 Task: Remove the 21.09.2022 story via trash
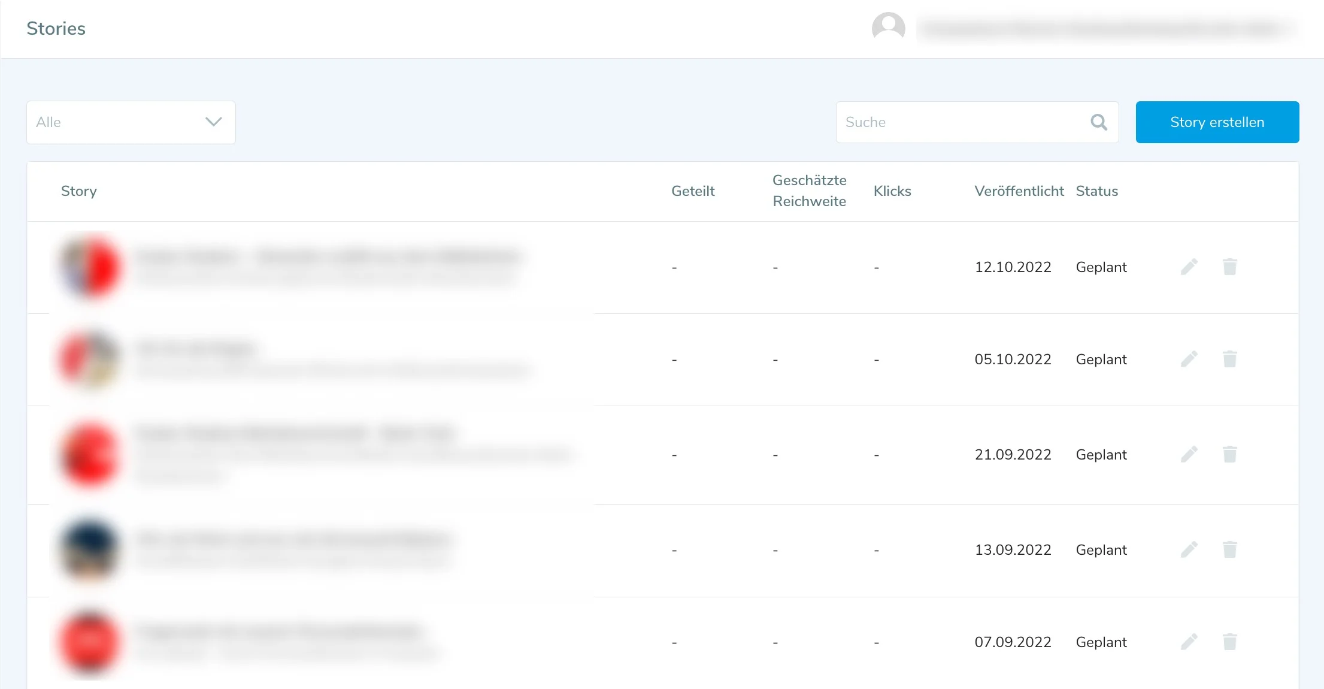[1229, 455]
